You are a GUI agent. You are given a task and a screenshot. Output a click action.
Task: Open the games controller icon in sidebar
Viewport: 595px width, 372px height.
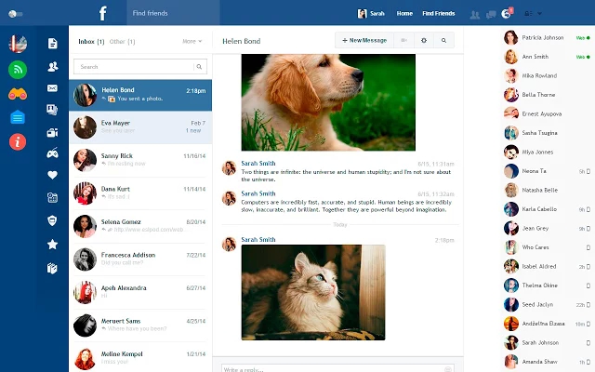pyautogui.click(x=53, y=153)
